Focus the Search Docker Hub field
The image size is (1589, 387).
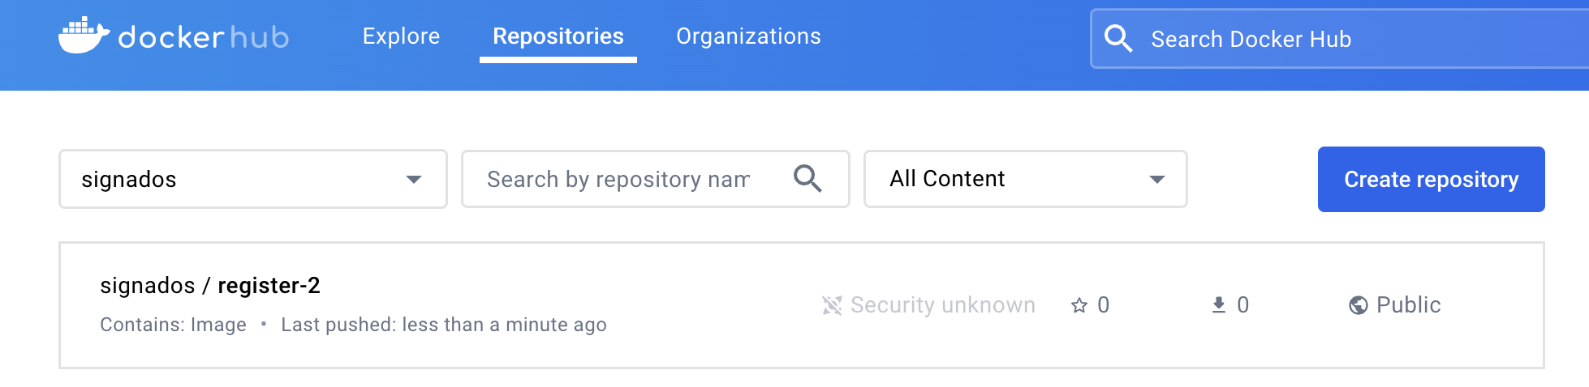[x=1339, y=39]
